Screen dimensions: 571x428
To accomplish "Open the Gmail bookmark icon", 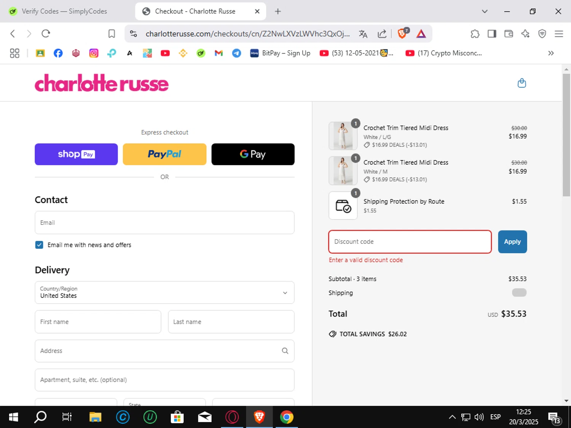I will (x=219, y=53).
